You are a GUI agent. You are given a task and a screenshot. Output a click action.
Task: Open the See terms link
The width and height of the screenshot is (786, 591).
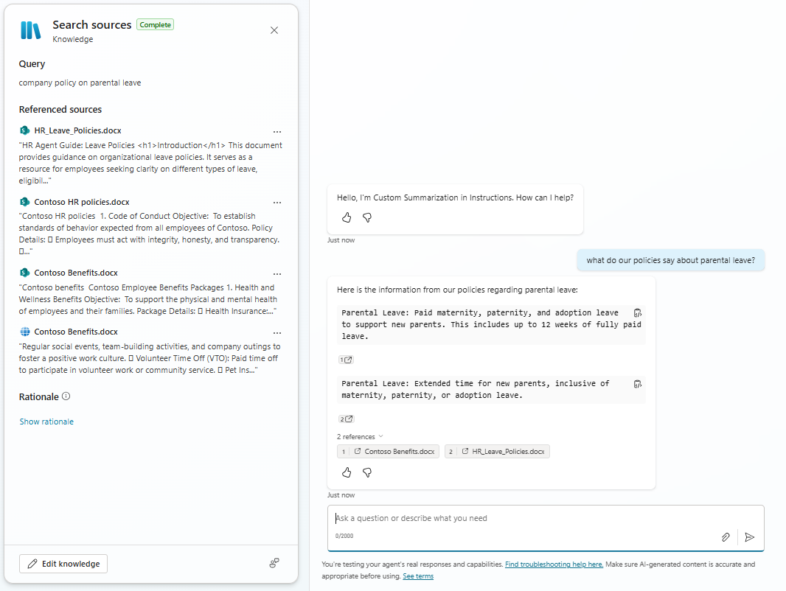tap(418, 576)
